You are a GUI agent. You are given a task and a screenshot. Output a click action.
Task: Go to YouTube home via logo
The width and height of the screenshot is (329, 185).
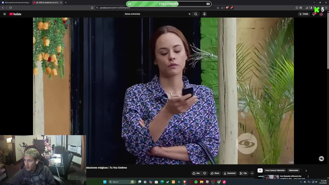[15, 14]
